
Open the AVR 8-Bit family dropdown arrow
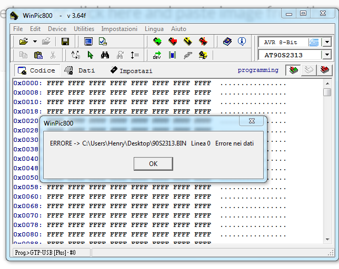327,42
